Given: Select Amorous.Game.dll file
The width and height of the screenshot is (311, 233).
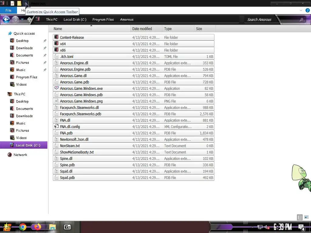Looking at the screenshot, I should pos(134,76).
